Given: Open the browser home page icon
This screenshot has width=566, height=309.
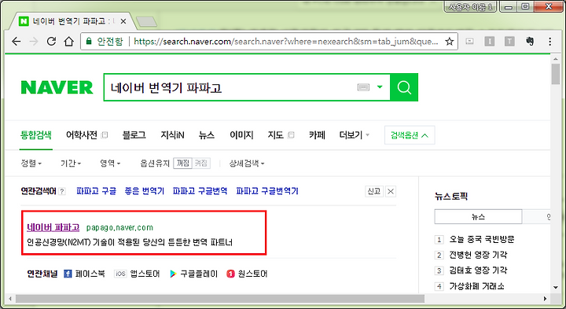Looking at the screenshot, I should (68, 42).
